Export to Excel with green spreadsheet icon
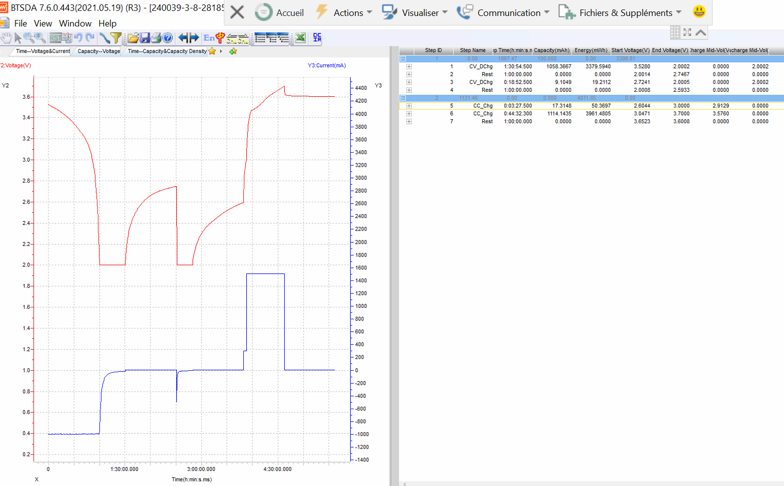Screen dimensions: 784x486 pos(300,38)
